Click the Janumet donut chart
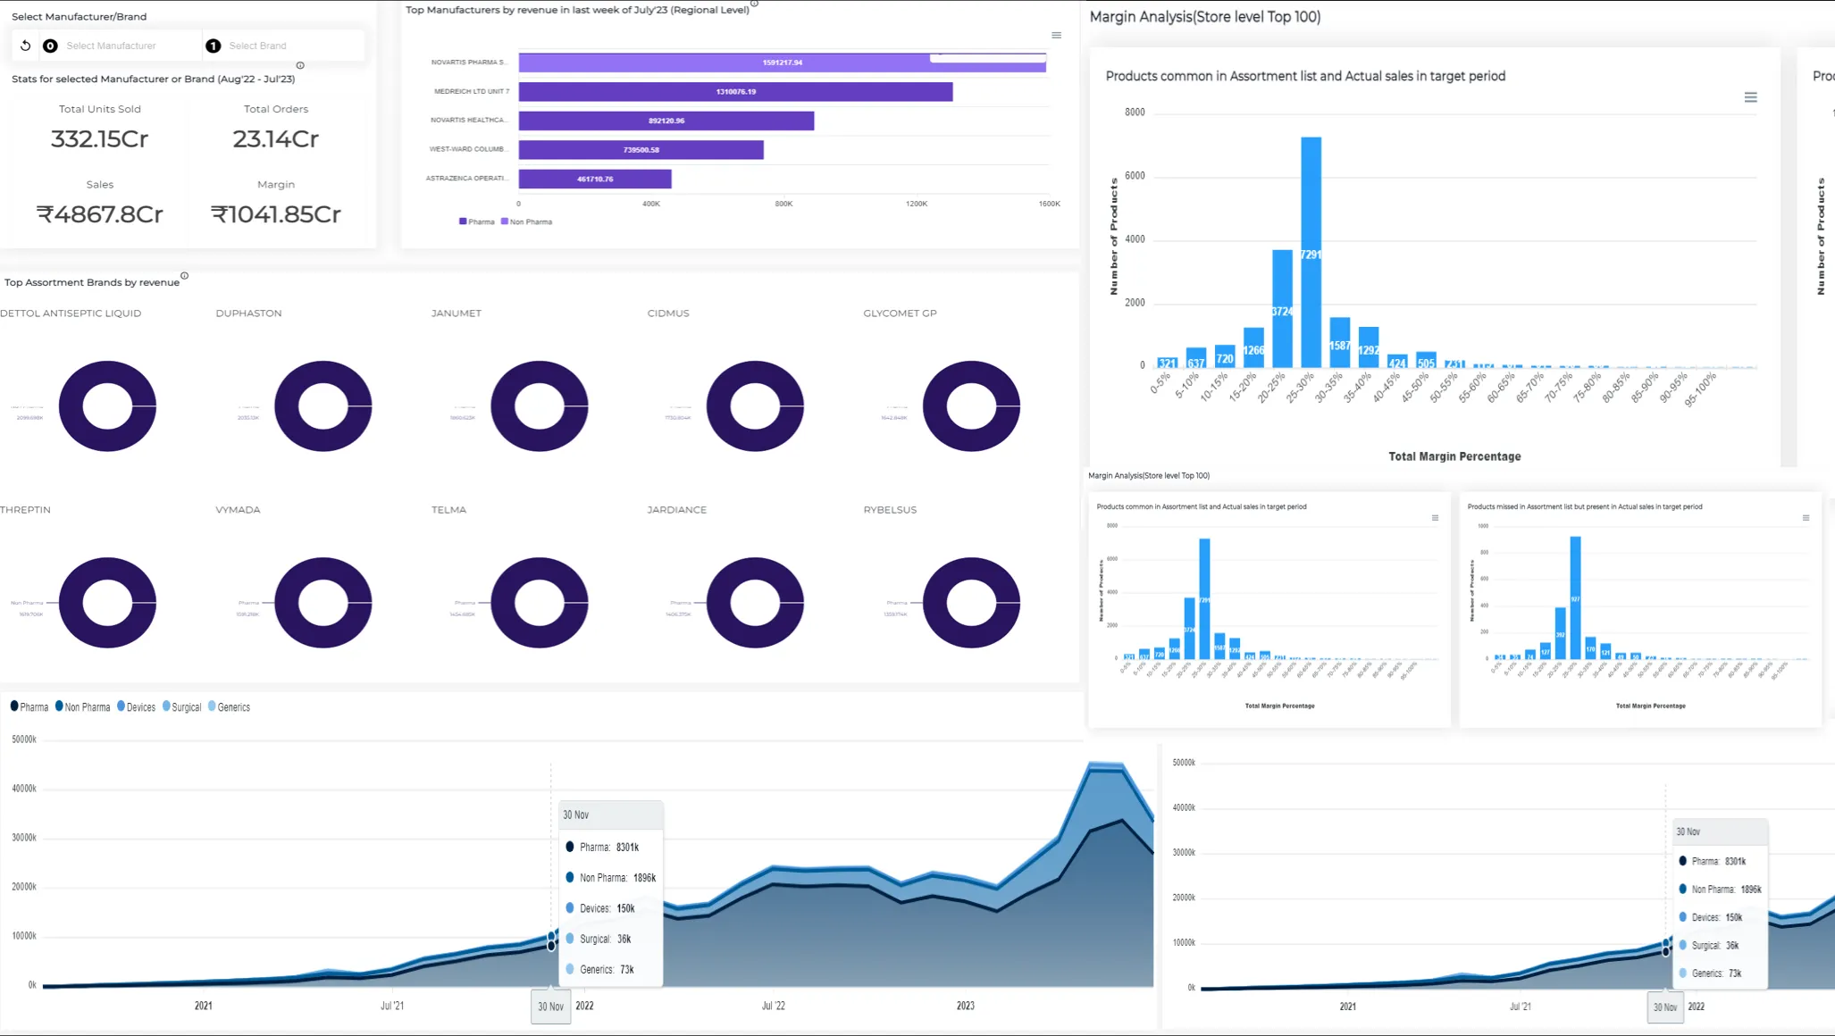Screen dimensions: 1835x1036 coord(540,406)
